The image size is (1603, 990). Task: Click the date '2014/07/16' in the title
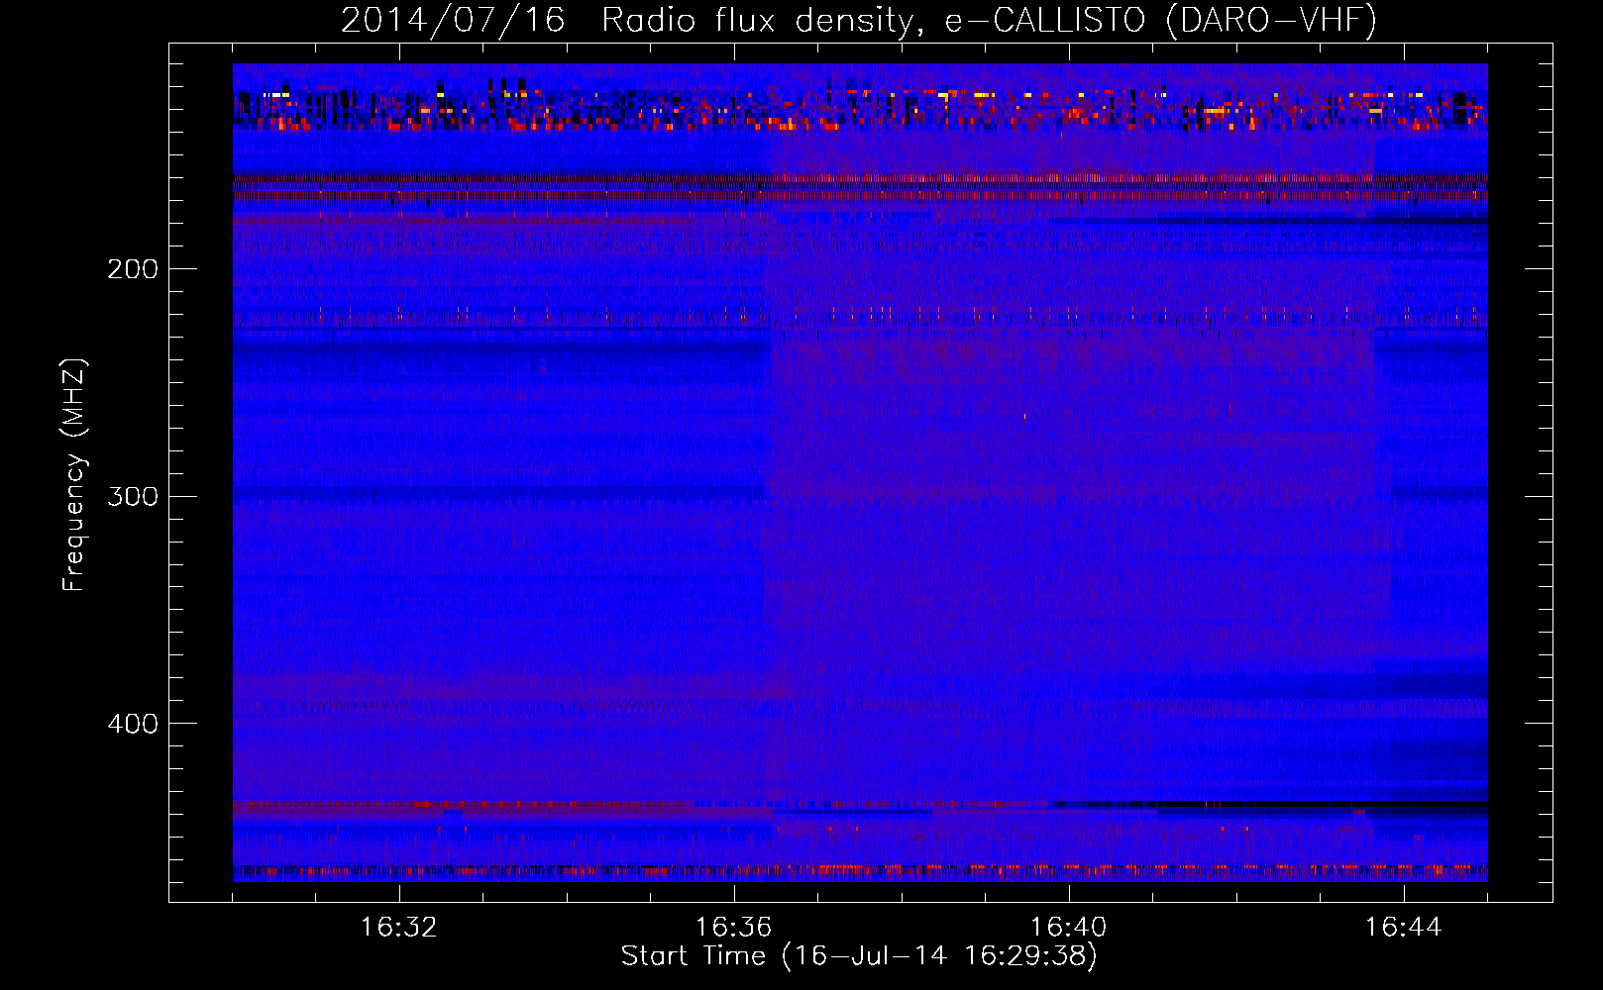tap(453, 21)
